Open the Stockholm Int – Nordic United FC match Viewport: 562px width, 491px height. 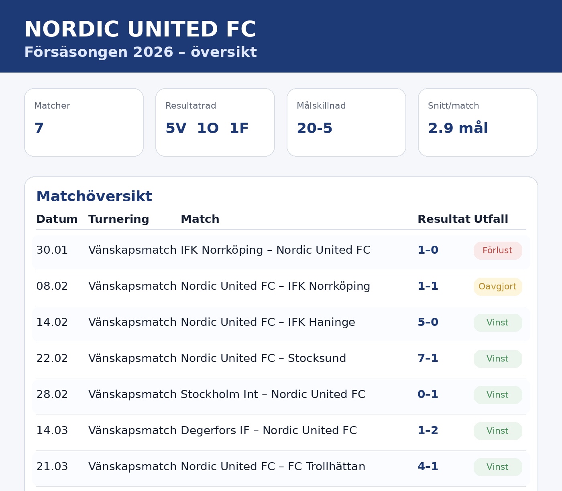coord(273,395)
